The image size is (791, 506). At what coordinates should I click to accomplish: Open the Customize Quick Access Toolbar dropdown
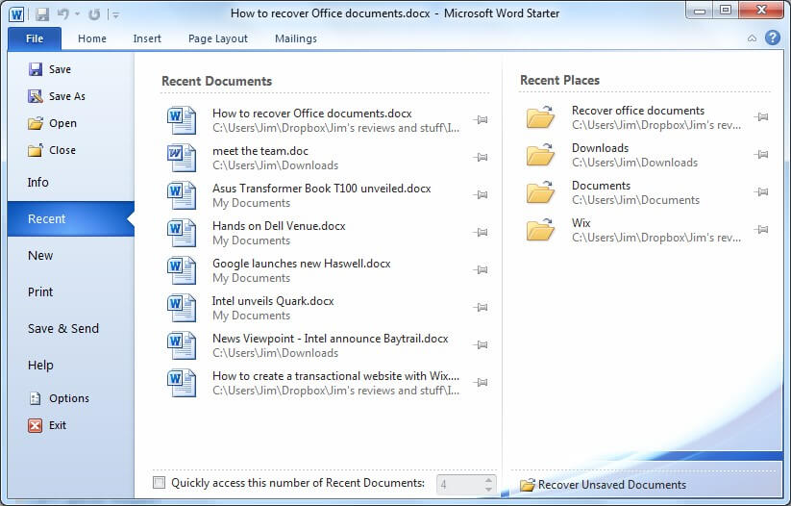(115, 15)
